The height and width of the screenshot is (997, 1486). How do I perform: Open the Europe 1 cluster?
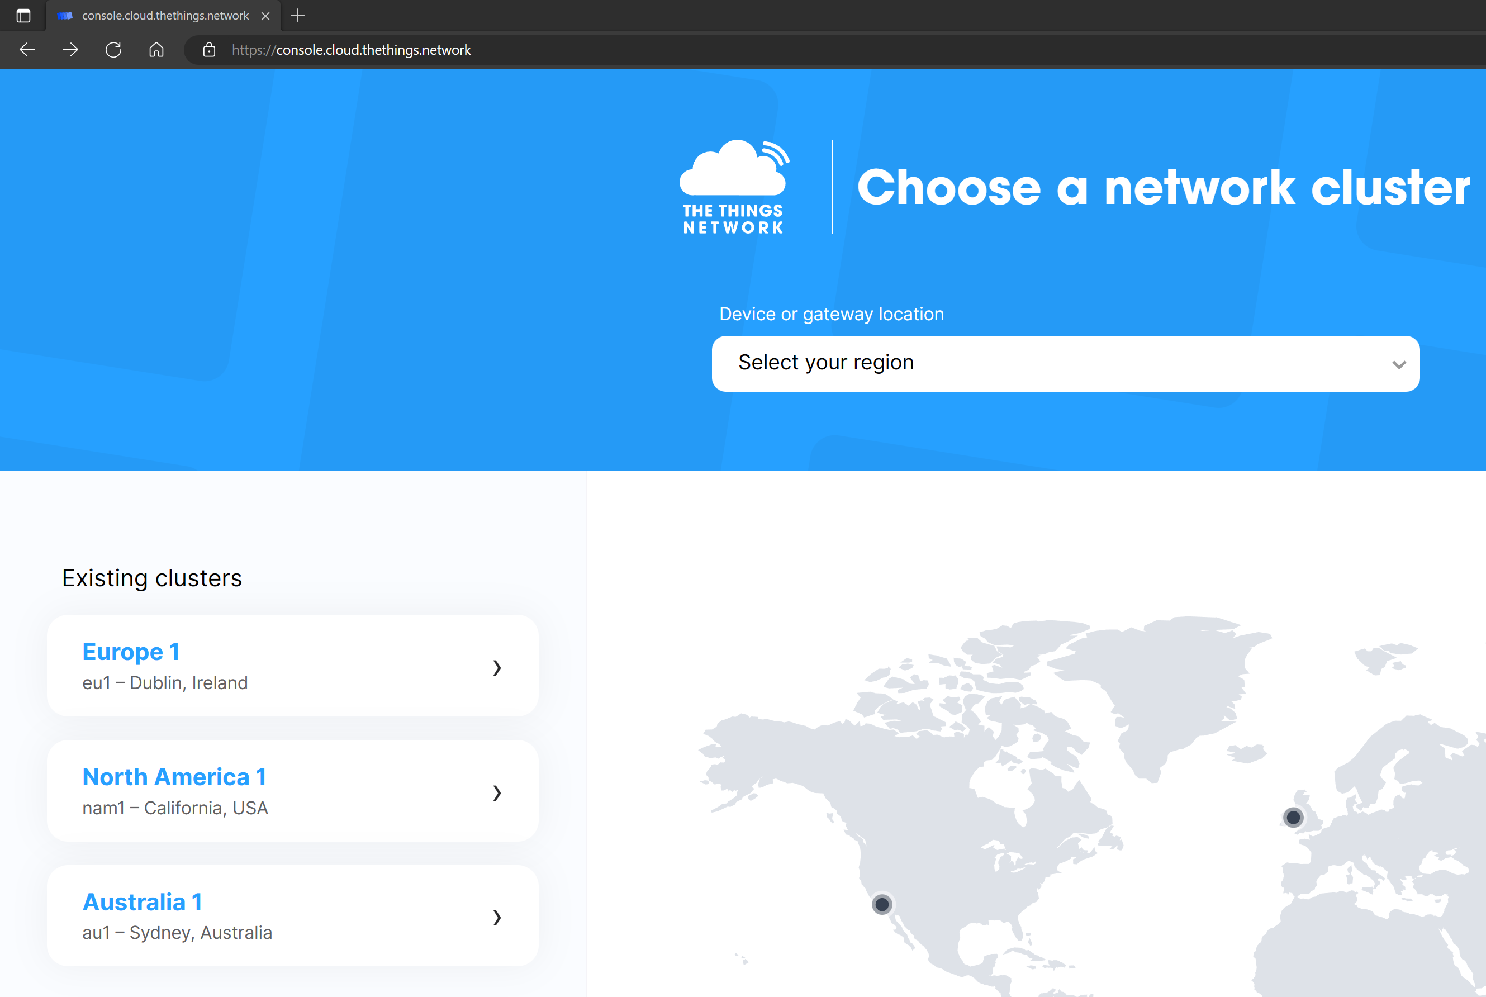coord(293,666)
